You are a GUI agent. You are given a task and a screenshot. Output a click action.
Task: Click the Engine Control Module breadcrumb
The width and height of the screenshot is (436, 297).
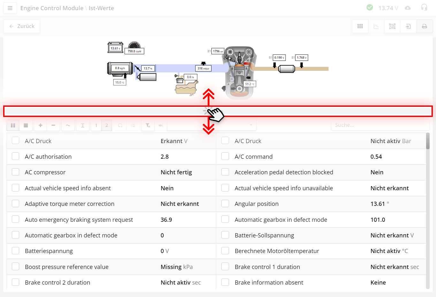coord(52,8)
